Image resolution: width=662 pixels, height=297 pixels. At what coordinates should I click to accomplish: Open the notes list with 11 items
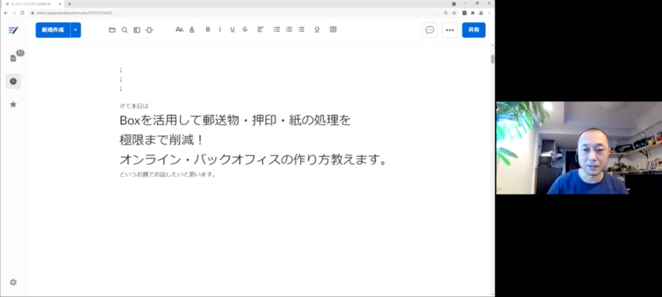13,57
